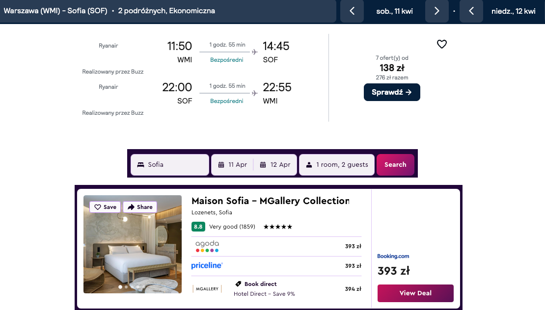The height and width of the screenshot is (310, 545).
Task: Save flight with the heart icon
Action: pyautogui.click(x=442, y=44)
